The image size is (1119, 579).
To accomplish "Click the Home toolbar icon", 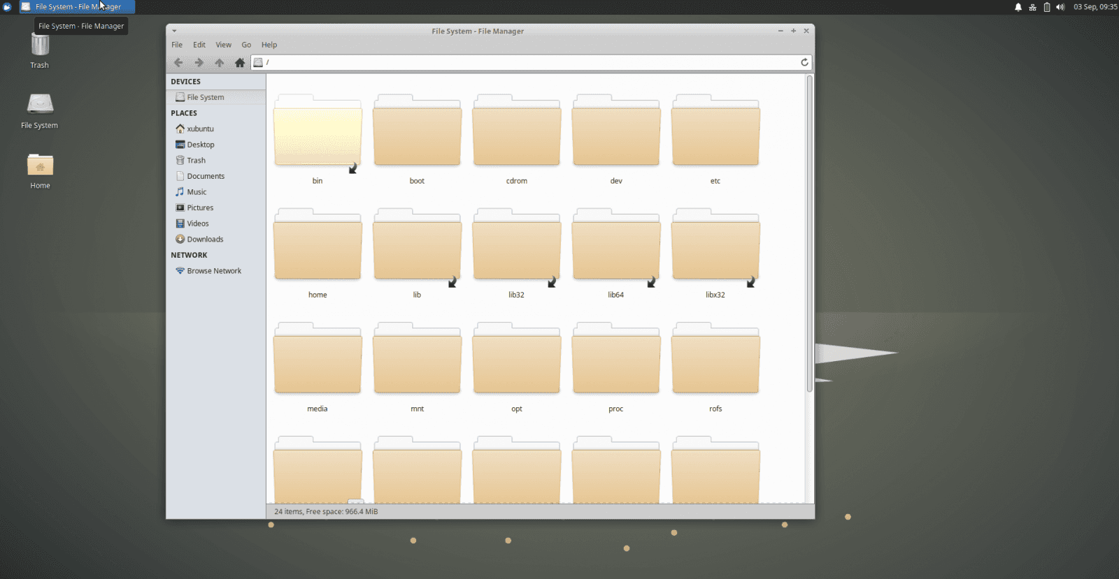I will (240, 63).
